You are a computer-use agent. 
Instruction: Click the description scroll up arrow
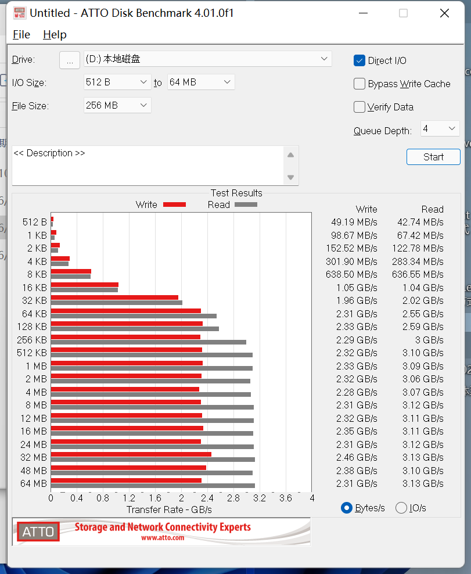[x=291, y=155]
